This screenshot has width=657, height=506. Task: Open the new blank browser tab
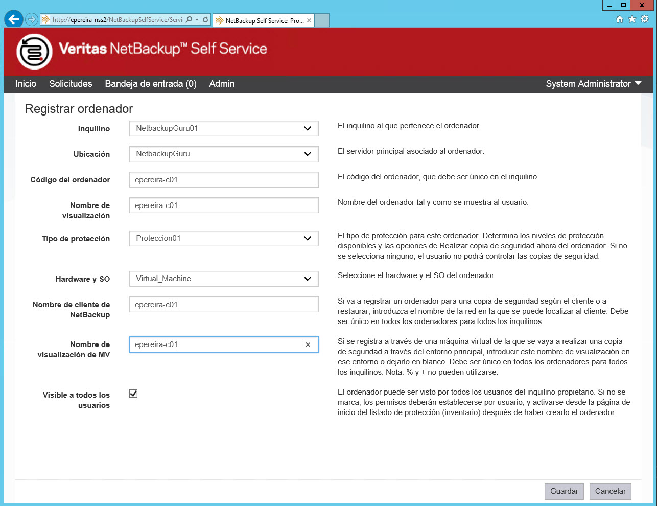[322, 20]
